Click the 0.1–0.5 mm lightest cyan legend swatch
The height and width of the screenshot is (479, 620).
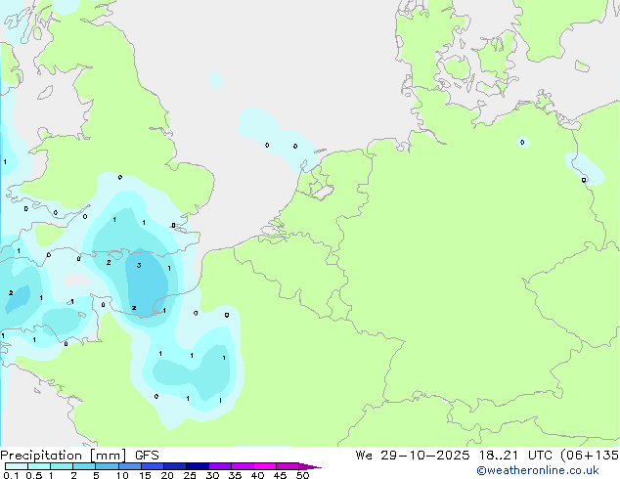pyautogui.click(x=17, y=466)
